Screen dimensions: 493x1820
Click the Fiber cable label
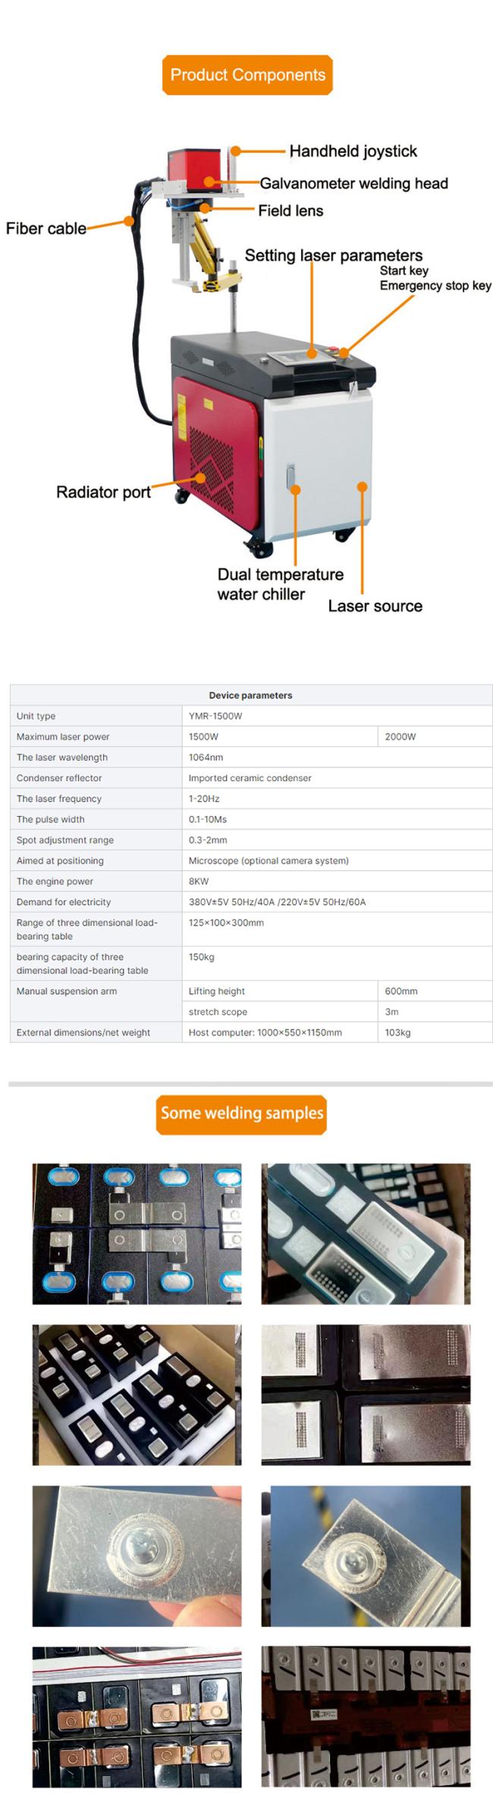point(46,229)
